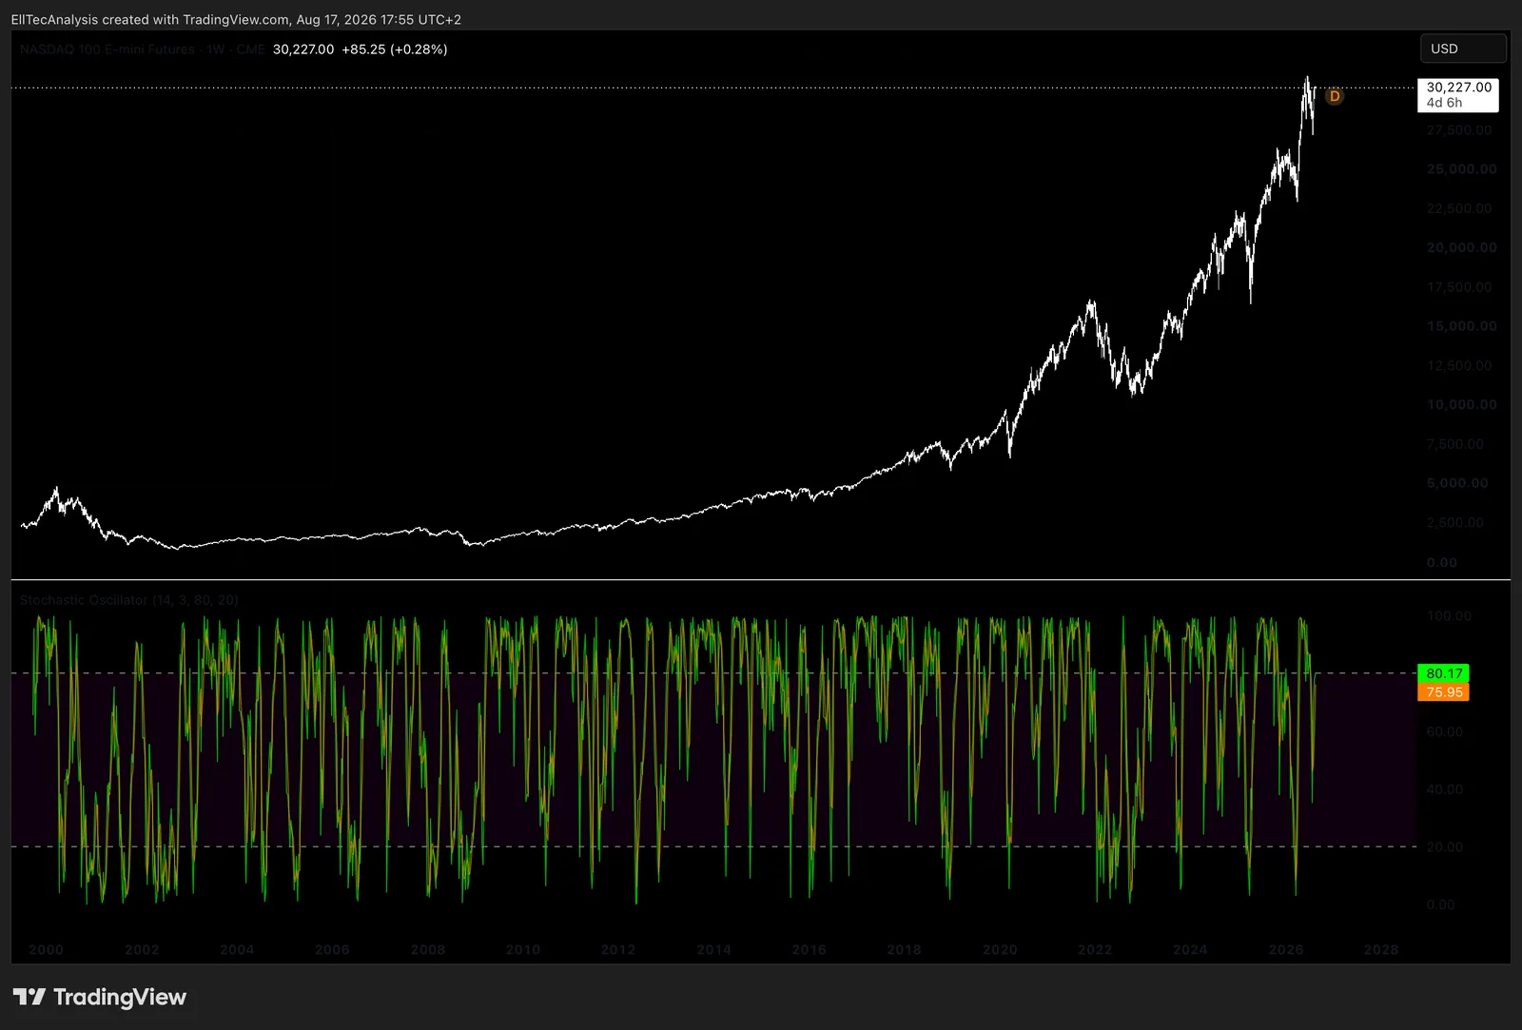
Task: Click the 30,227.00 last price in the chart legend
Action: click(303, 49)
